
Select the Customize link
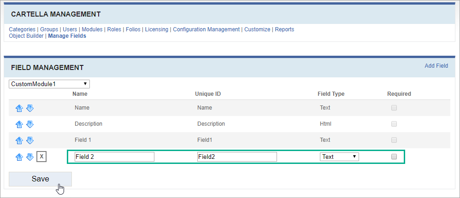[257, 29]
